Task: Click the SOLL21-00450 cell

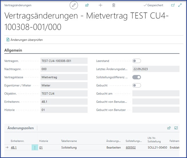Action: click(x=158, y=147)
